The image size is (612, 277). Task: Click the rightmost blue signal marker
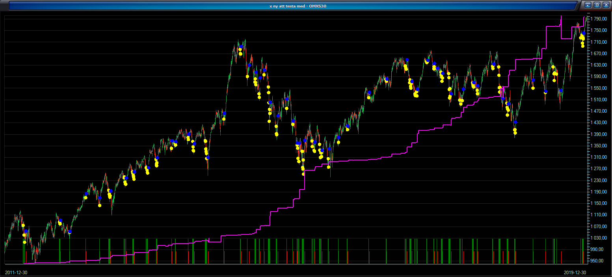[583, 33]
